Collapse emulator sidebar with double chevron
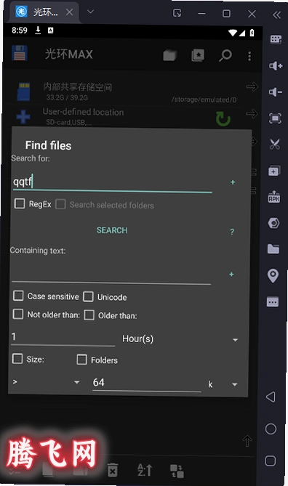This screenshot has height=486, width=288. click(276, 15)
